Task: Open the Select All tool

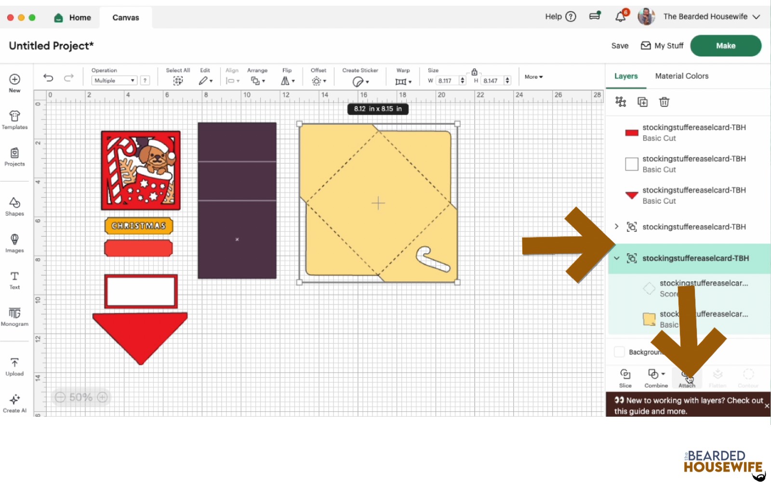Action: (x=177, y=80)
